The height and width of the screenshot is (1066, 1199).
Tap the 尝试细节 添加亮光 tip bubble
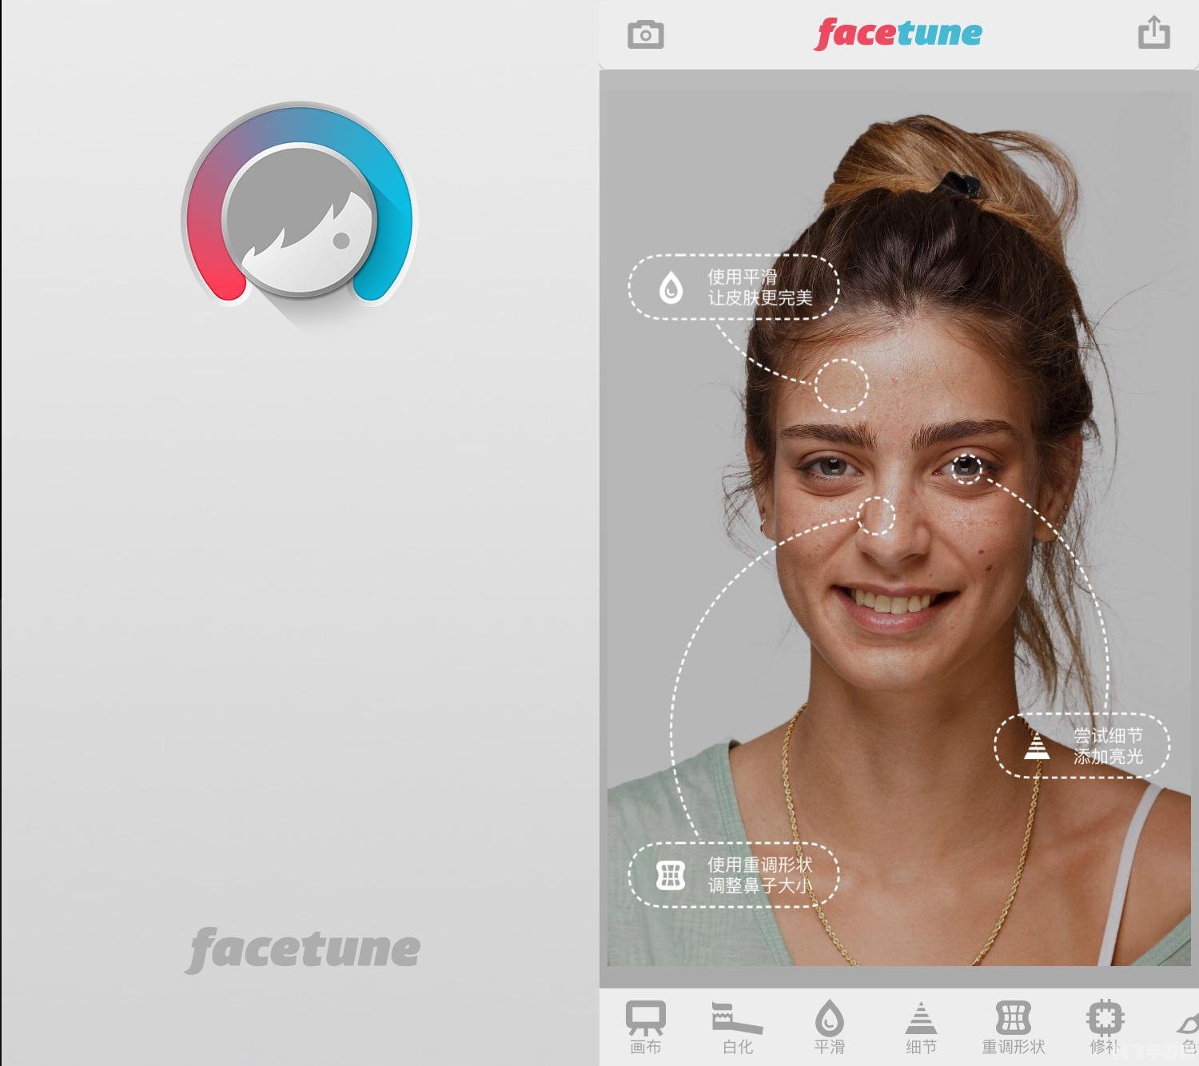1082,746
